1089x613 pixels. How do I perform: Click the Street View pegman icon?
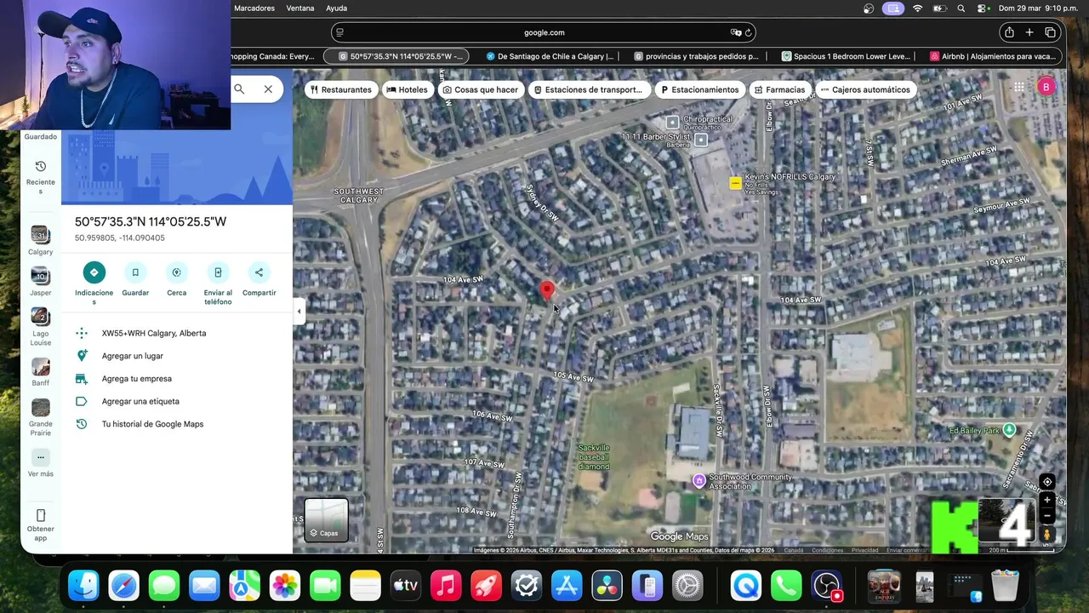click(x=1047, y=535)
